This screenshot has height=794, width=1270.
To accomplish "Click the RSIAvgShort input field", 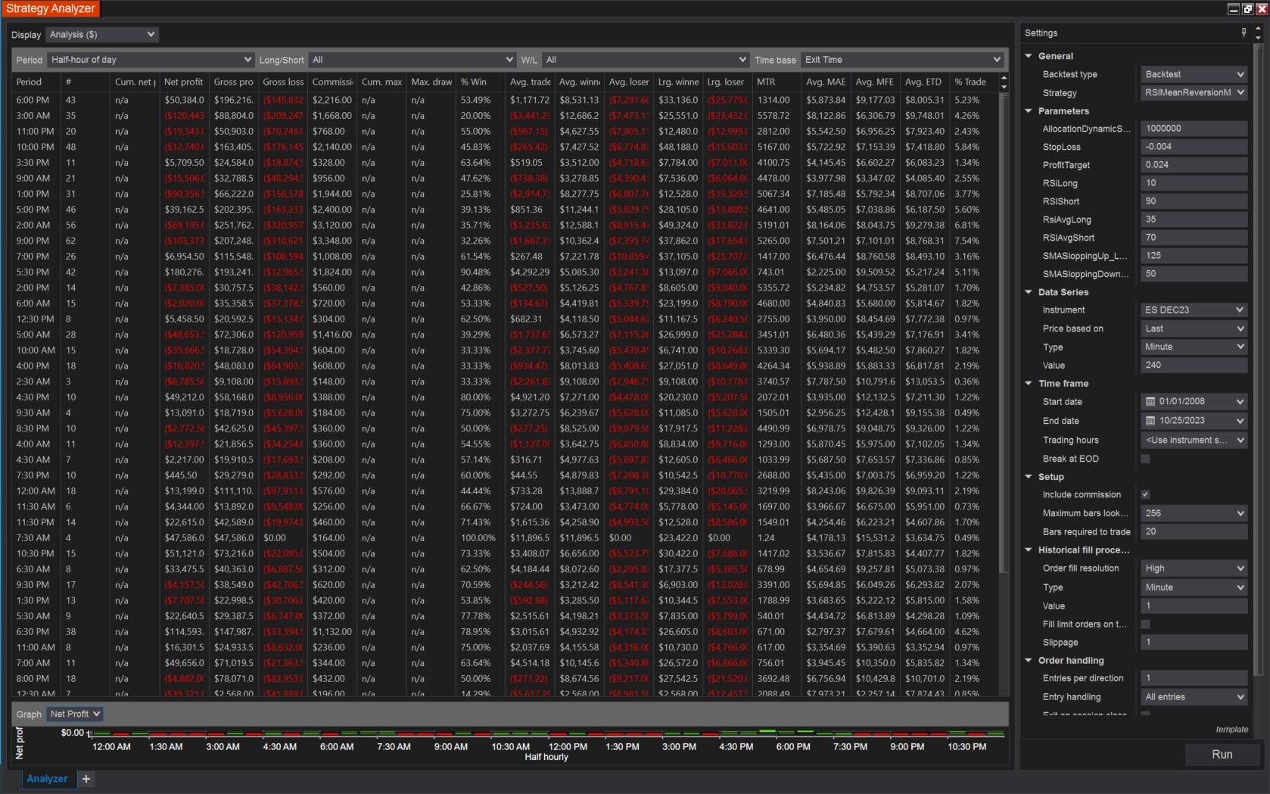I will tap(1194, 238).
